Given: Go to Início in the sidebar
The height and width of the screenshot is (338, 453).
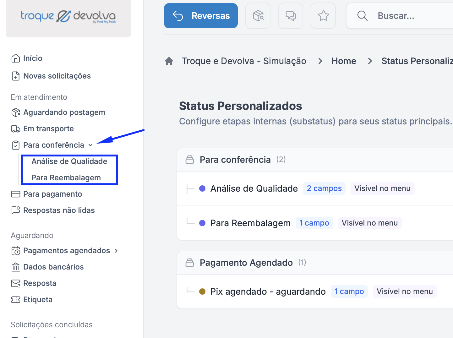Looking at the screenshot, I should (32, 58).
